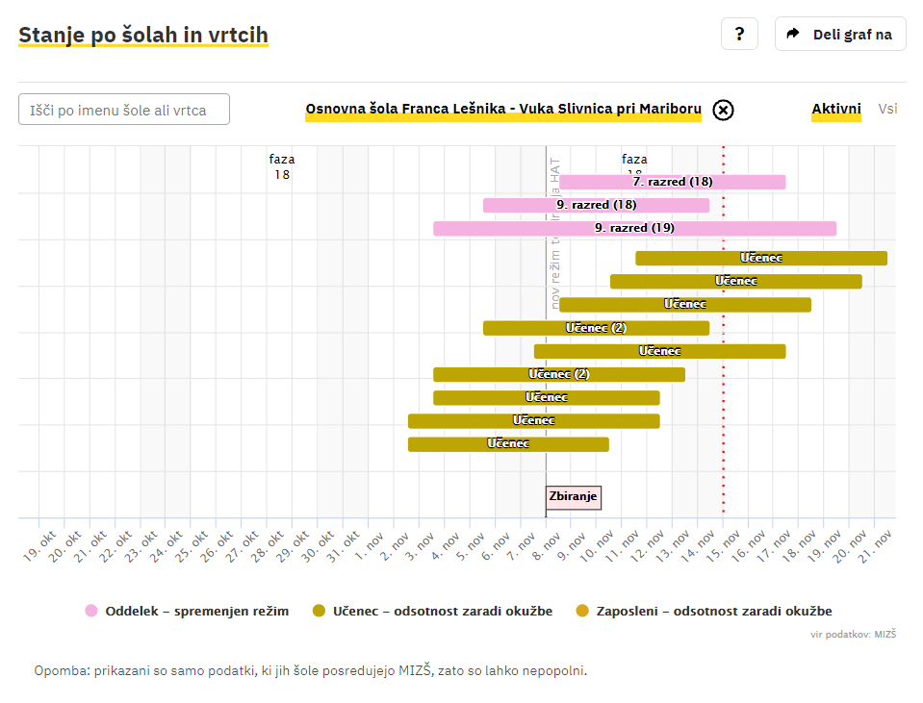Select the 7. razred (18) bar
This screenshot has width=923, height=703.
pyautogui.click(x=672, y=182)
